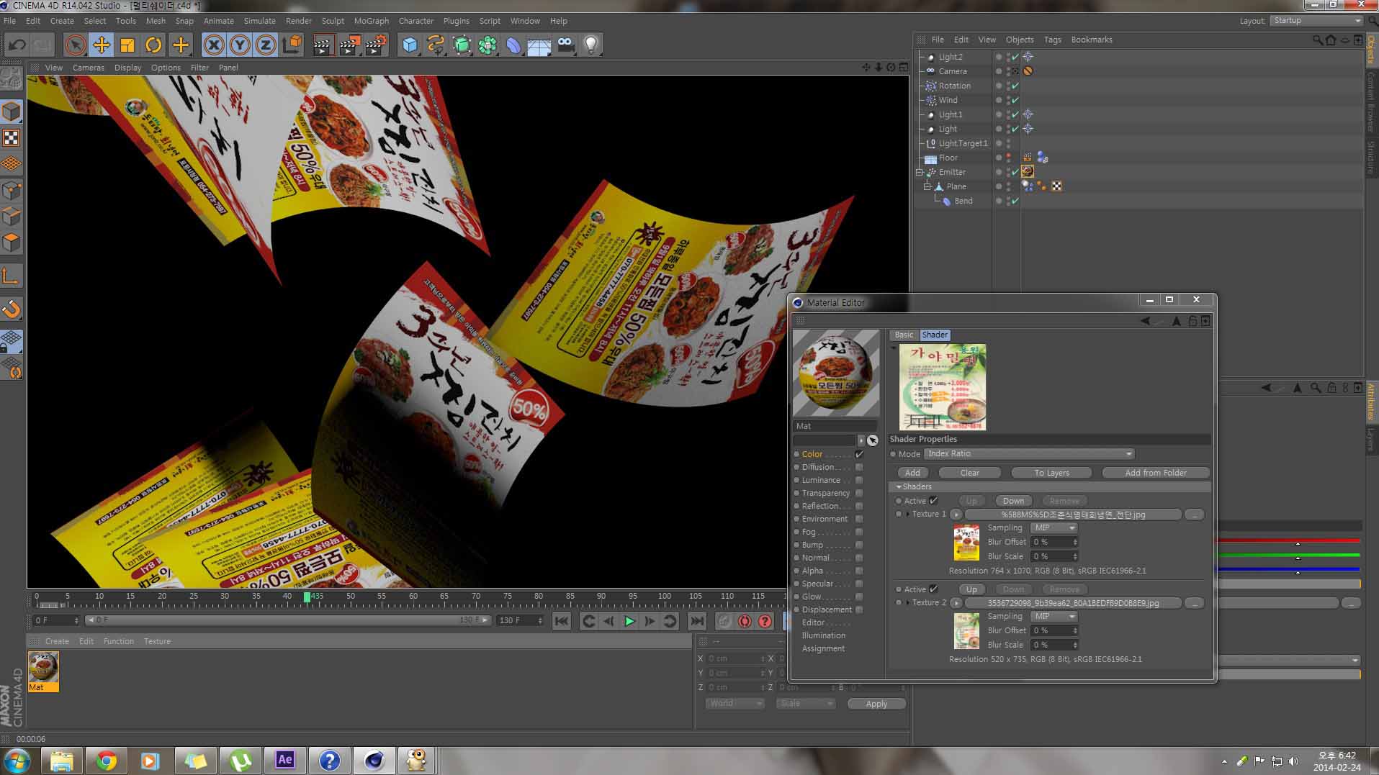
Task: Click Add from Folder button
Action: pos(1156,473)
